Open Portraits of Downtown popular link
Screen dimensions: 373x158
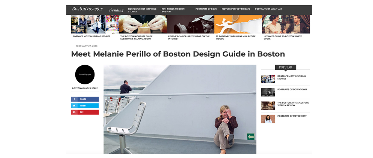(x=292, y=89)
